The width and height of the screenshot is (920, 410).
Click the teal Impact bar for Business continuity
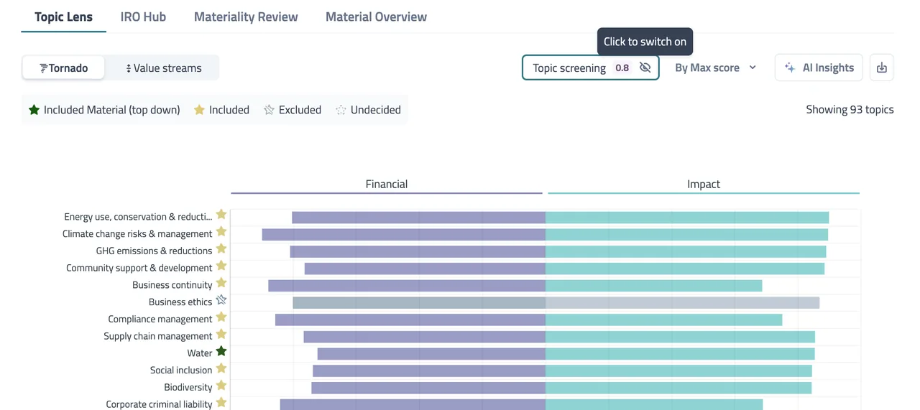[x=653, y=286]
